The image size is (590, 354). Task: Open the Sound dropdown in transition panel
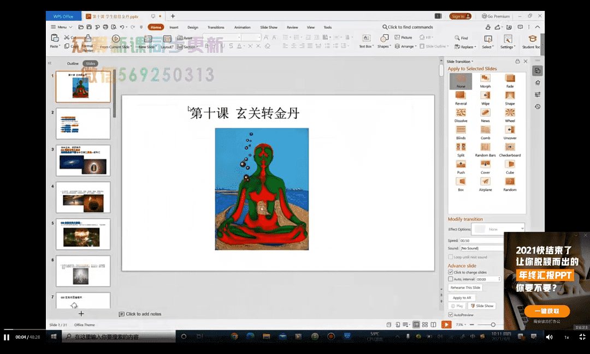[x=481, y=248]
